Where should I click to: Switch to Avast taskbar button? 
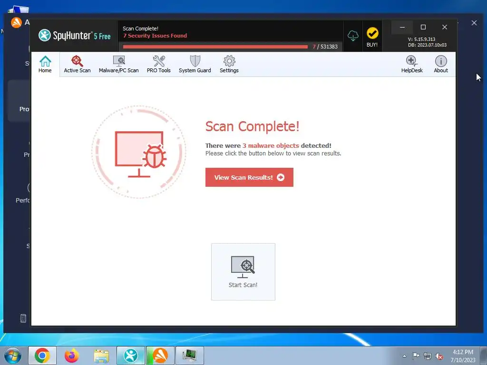[x=160, y=355]
